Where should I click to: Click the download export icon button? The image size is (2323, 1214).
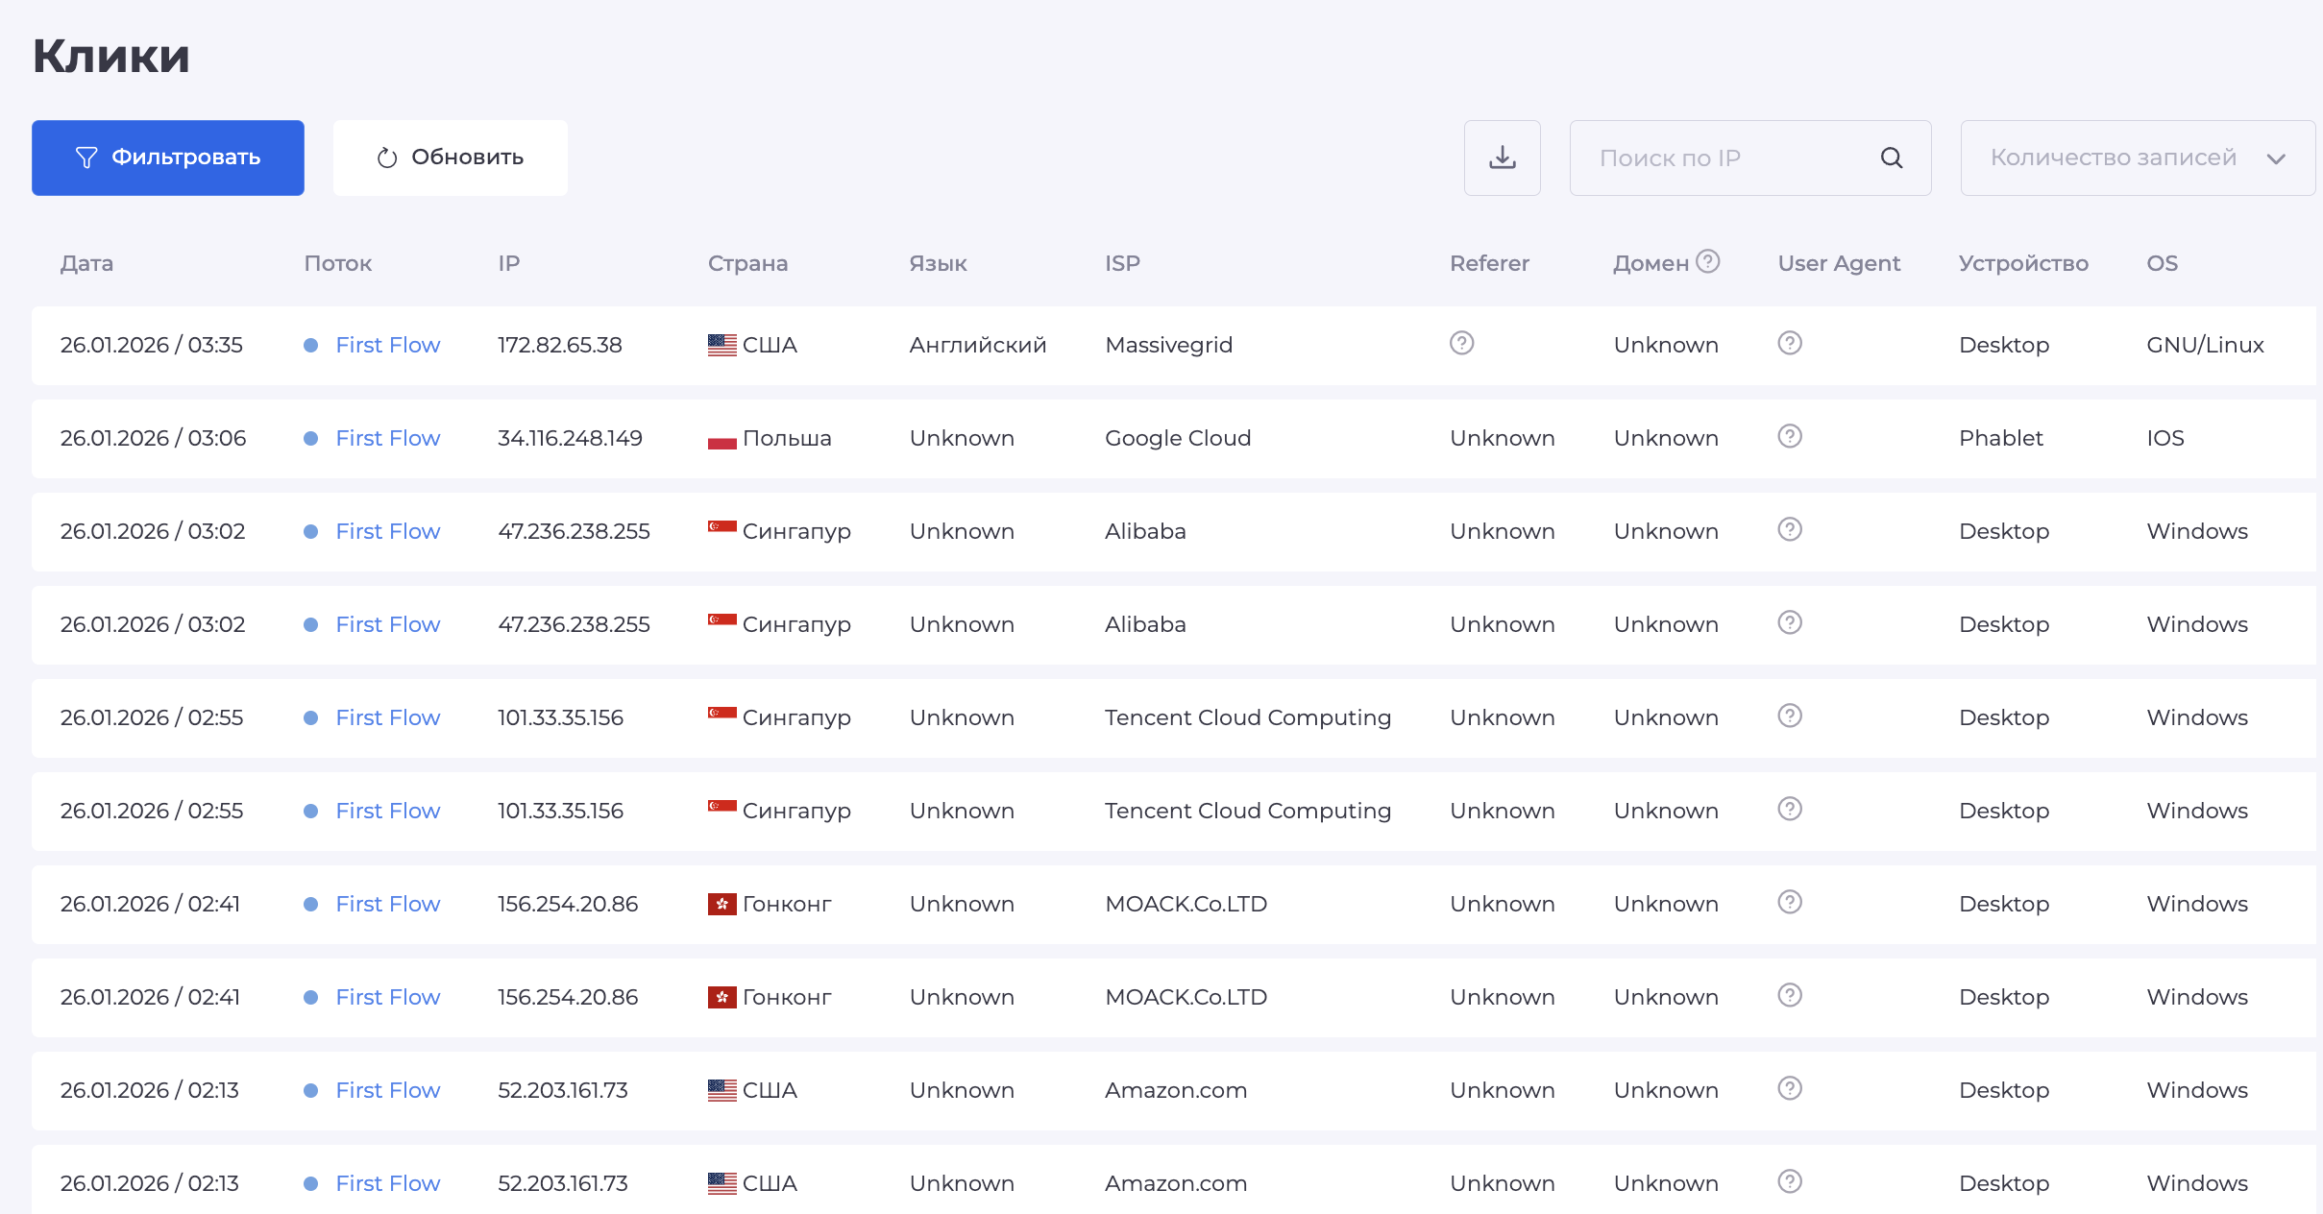[x=1502, y=158]
